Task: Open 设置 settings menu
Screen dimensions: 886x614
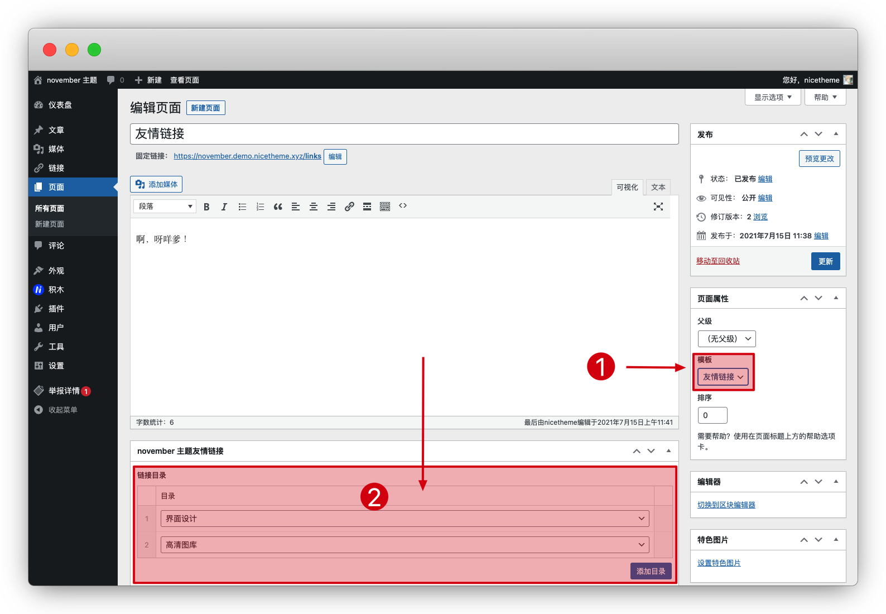Action: (73, 366)
